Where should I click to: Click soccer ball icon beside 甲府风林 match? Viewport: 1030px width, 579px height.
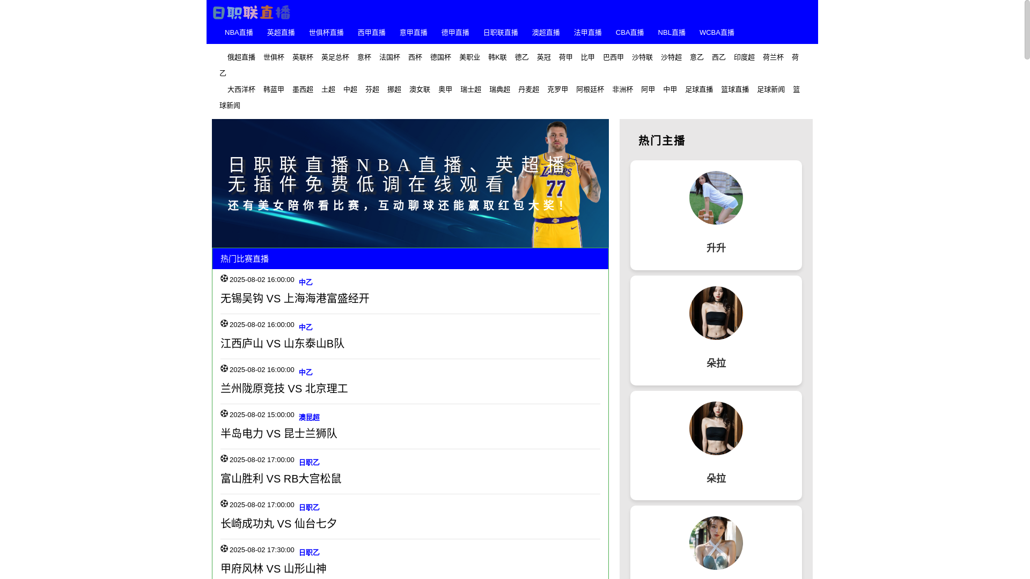coord(224,548)
